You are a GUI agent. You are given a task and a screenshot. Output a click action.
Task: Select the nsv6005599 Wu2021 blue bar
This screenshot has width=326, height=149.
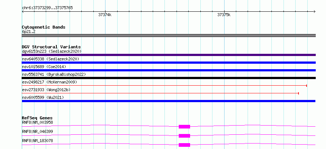(168, 101)
